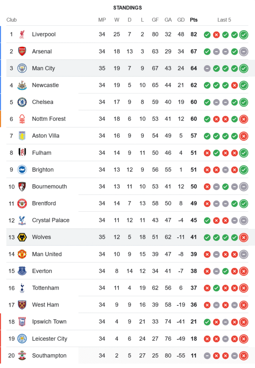255x368 pixels.
Task: Click the Chelsea club crest
Action: [22, 102]
